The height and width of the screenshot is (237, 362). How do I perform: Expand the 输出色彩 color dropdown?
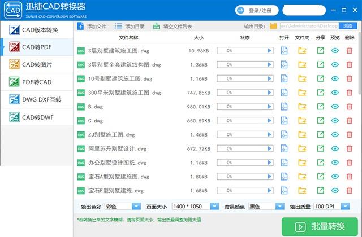tap(136, 207)
